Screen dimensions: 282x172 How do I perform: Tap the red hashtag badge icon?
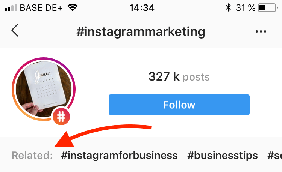[61, 117]
